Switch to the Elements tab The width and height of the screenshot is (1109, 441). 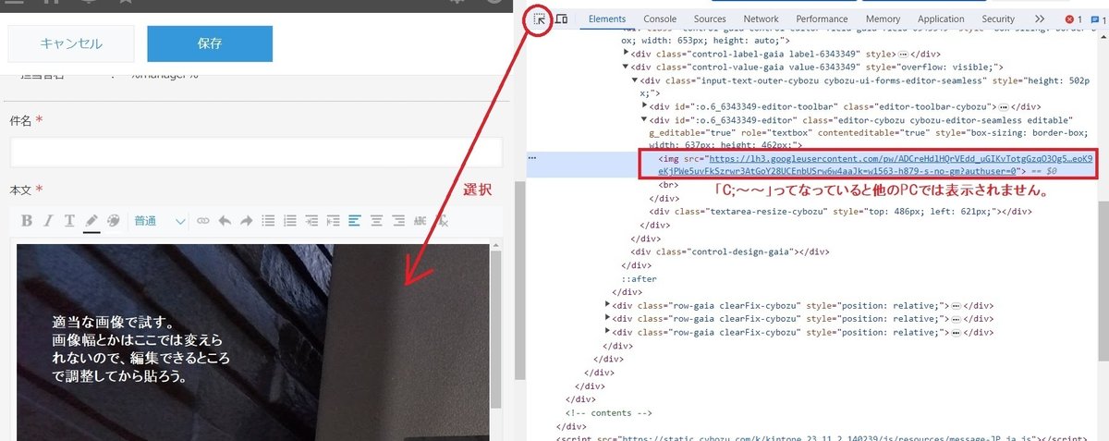[x=606, y=19]
